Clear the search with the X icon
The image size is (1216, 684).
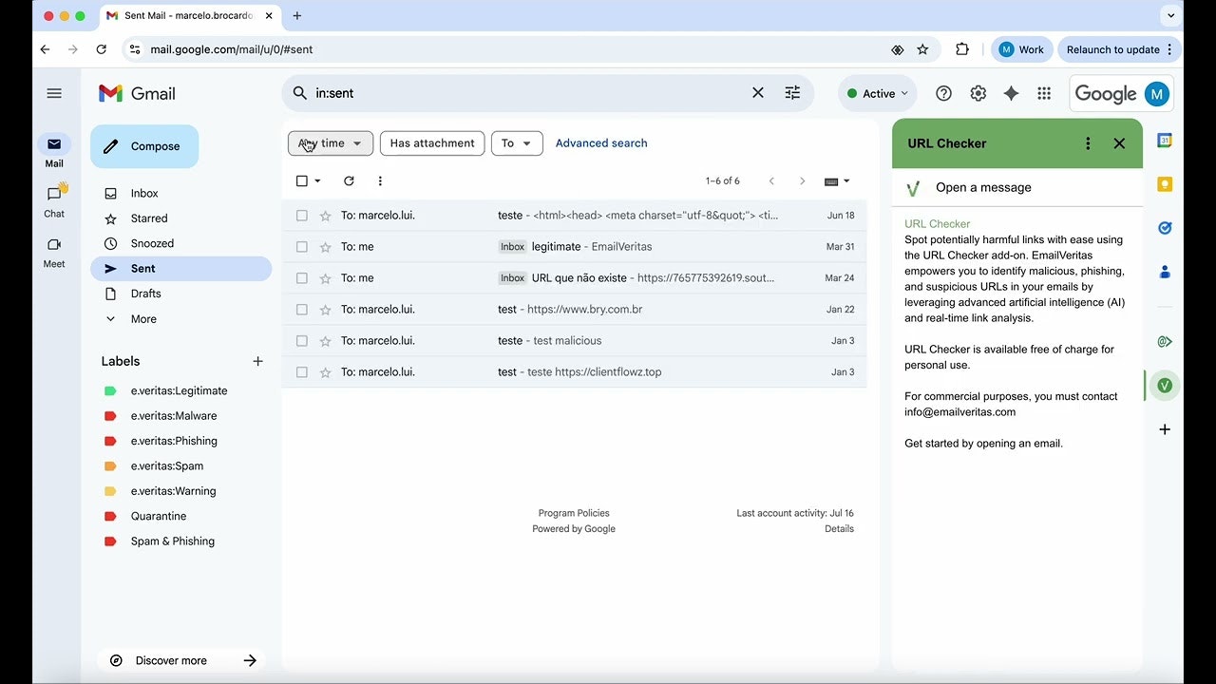click(x=758, y=93)
